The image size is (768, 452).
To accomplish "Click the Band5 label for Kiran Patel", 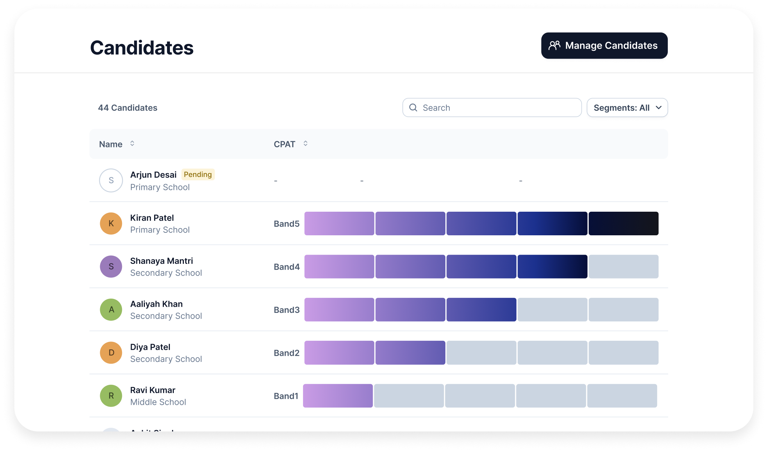I will [286, 223].
